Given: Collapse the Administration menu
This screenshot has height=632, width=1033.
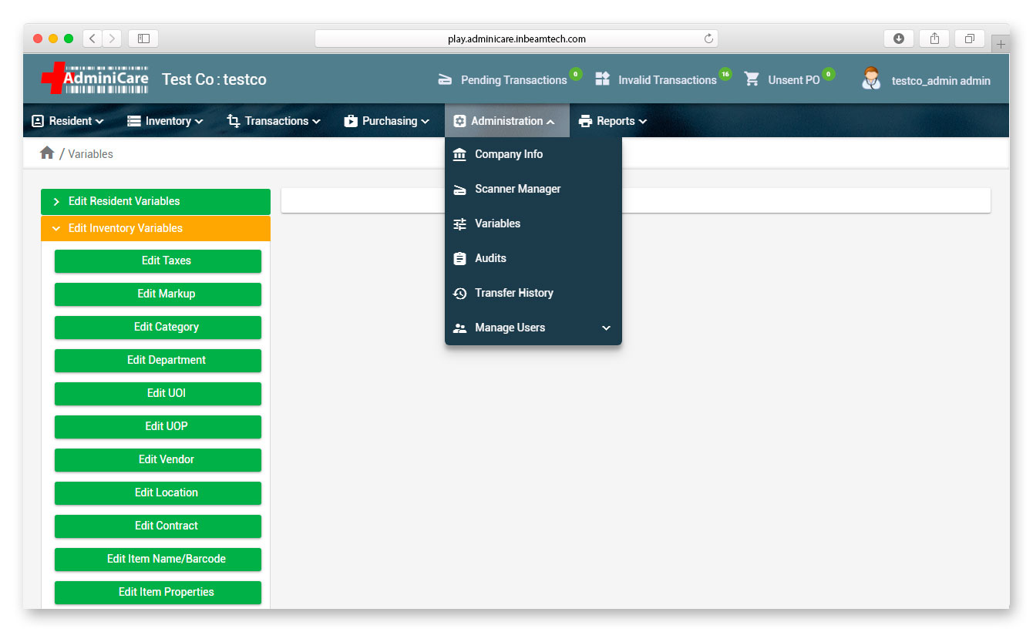Looking at the screenshot, I should [507, 121].
